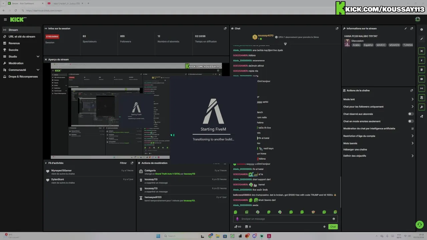The image size is (427, 240).
Task: Open Modération in the sidebar
Action: (x=21, y=63)
